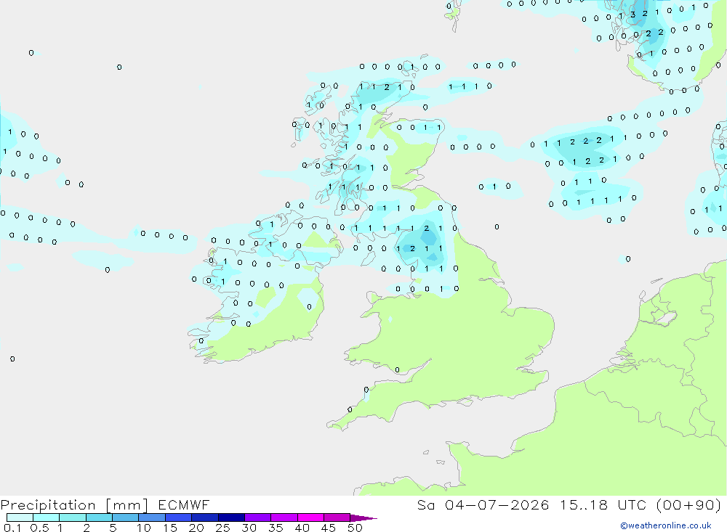Click the legend tick label "50"

point(356,528)
